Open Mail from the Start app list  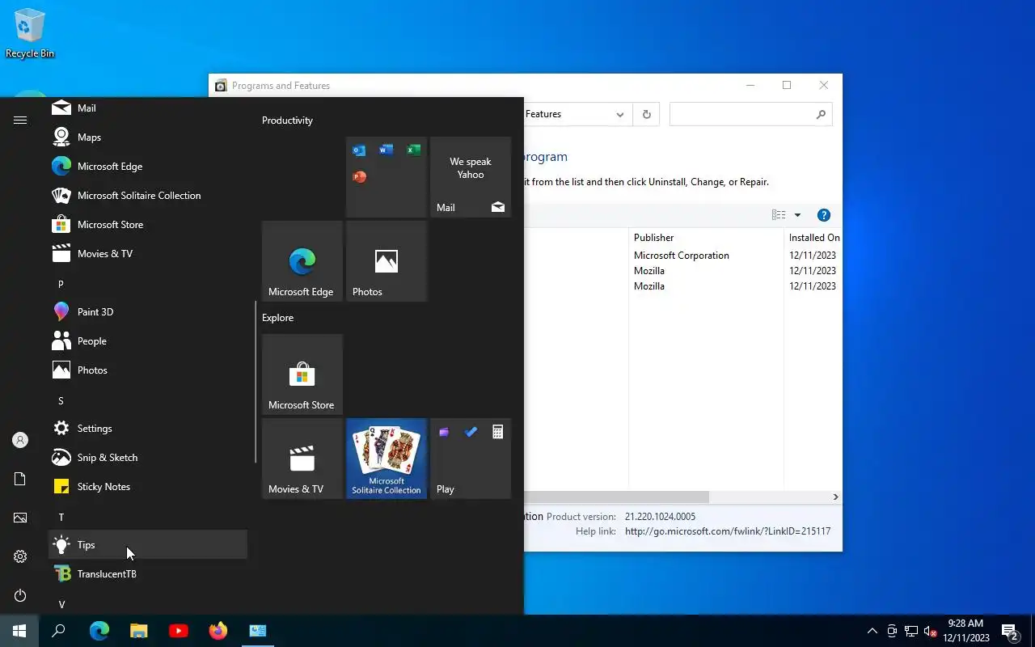148,108
